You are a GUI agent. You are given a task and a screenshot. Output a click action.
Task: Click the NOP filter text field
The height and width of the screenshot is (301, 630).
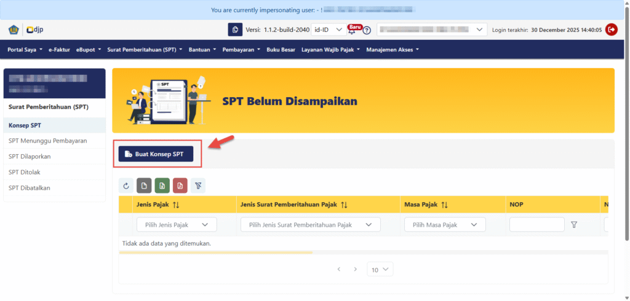tap(536, 225)
